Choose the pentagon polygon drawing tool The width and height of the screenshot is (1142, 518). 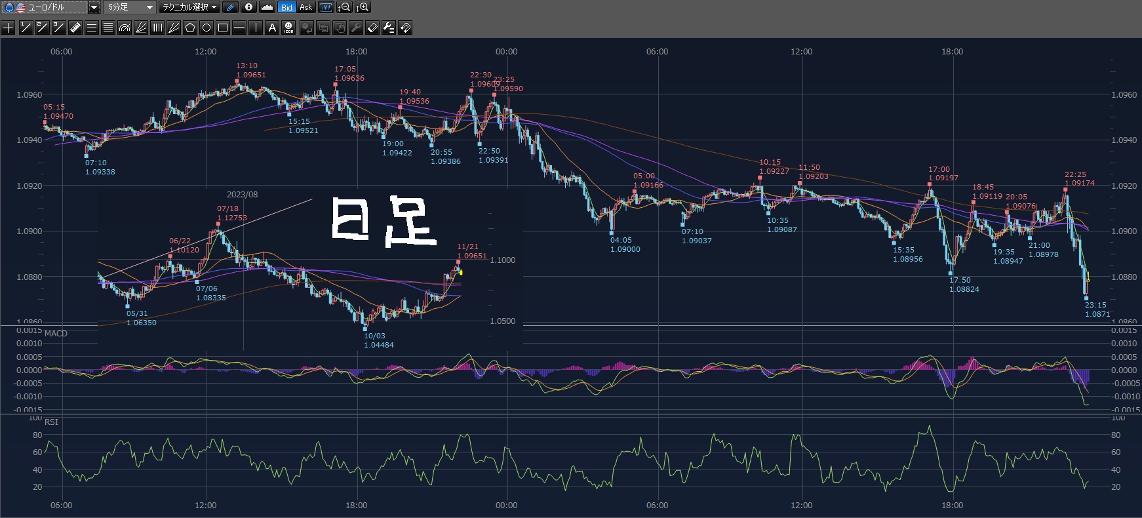click(190, 28)
